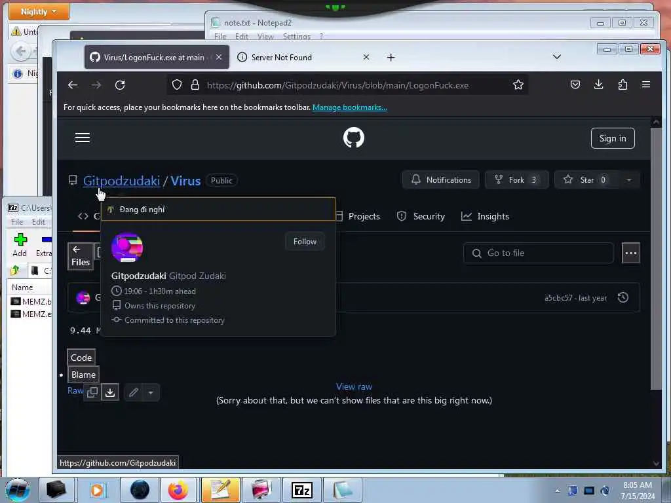Open the Nightly menu button
This screenshot has height=503, width=671.
(x=39, y=12)
